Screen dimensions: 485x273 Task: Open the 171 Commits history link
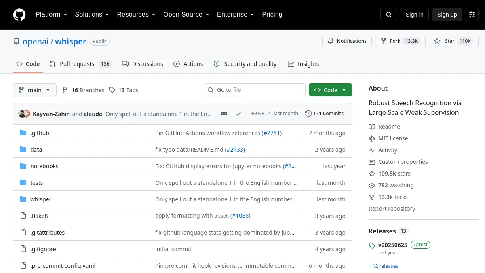pos(324,114)
